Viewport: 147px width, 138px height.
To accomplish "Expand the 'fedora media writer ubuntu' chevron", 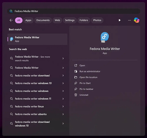I will point(63,114).
